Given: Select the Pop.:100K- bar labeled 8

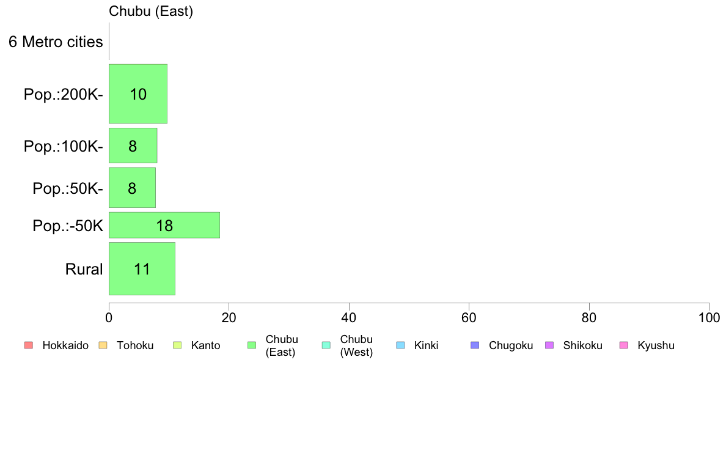Looking at the screenshot, I should [x=133, y=146].
